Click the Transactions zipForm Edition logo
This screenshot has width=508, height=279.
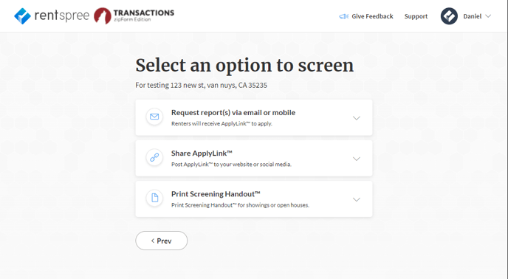pos(134,16)
